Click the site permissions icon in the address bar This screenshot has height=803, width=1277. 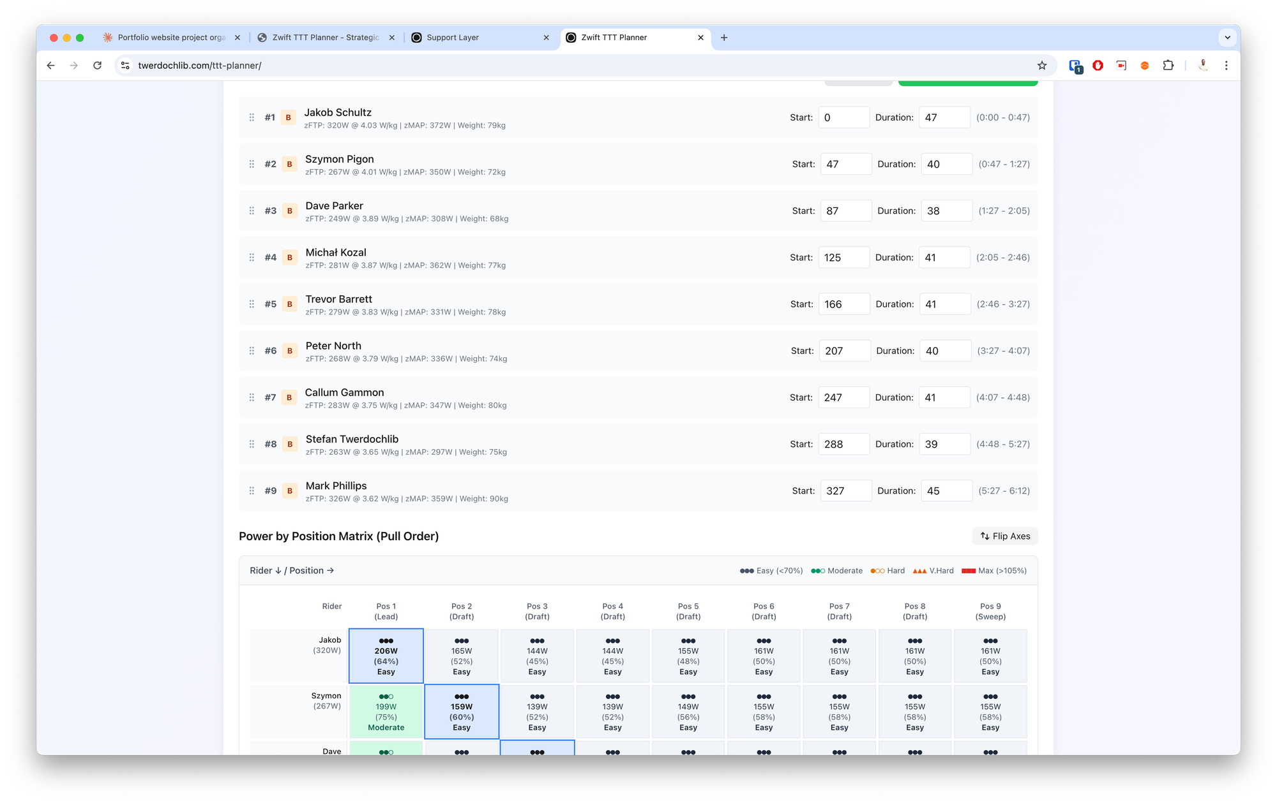pyautogui.click(x=125, y=65)
